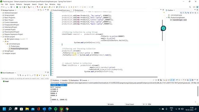
Task: Toggle Mark Occurrences in main toolbar
Action: pos(59,7)
